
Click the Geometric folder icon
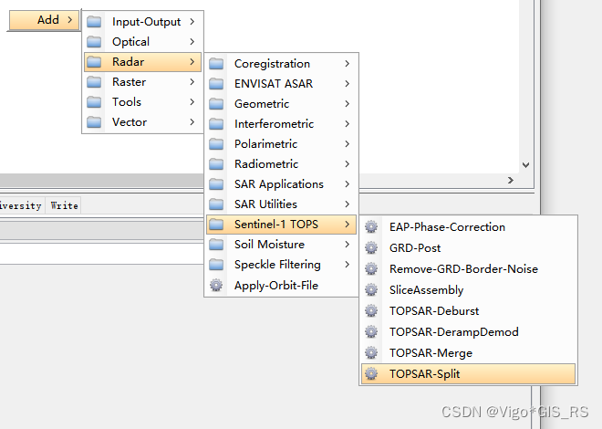216,104
